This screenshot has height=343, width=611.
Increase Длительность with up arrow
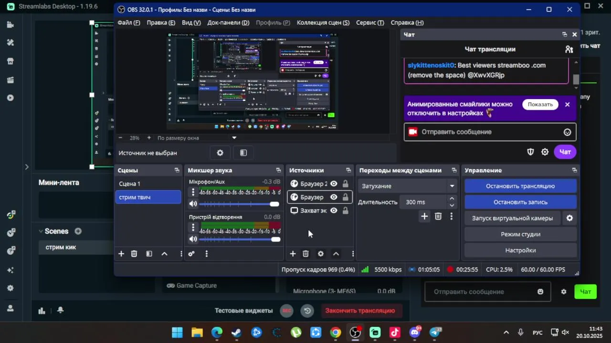[x=452, y=199]
